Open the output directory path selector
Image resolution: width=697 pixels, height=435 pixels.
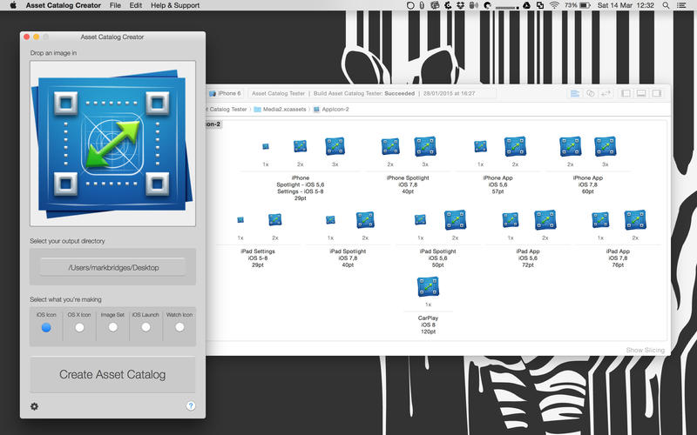112,267
